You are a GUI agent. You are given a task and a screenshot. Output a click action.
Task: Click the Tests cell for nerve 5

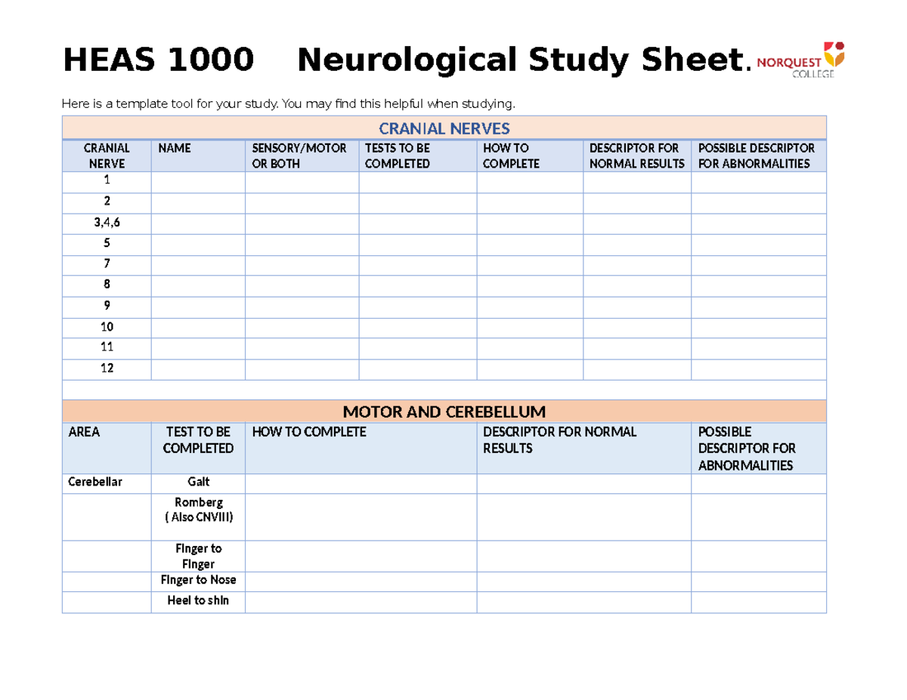click(x=418, y=245)
